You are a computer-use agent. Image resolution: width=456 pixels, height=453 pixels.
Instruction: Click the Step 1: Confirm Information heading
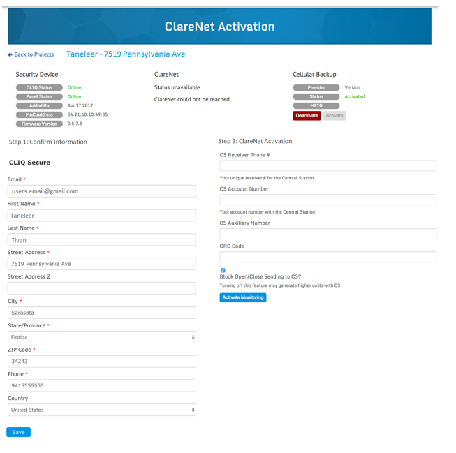(48, 142)
